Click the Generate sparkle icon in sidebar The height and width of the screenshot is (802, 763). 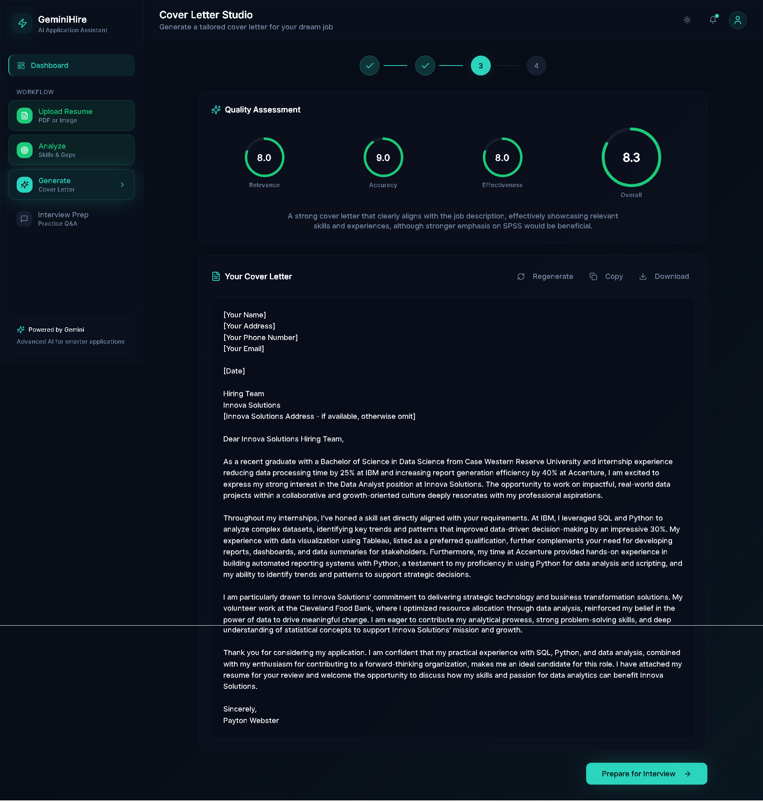pos(25,185)
